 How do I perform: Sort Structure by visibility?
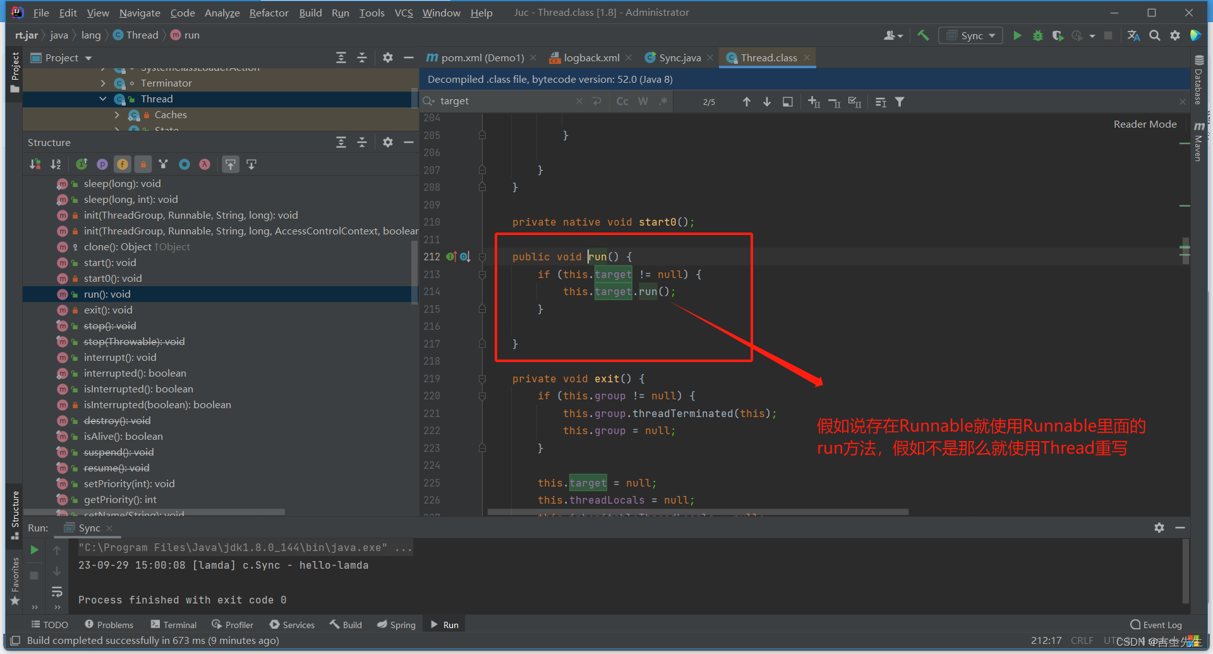click(35, 164)
